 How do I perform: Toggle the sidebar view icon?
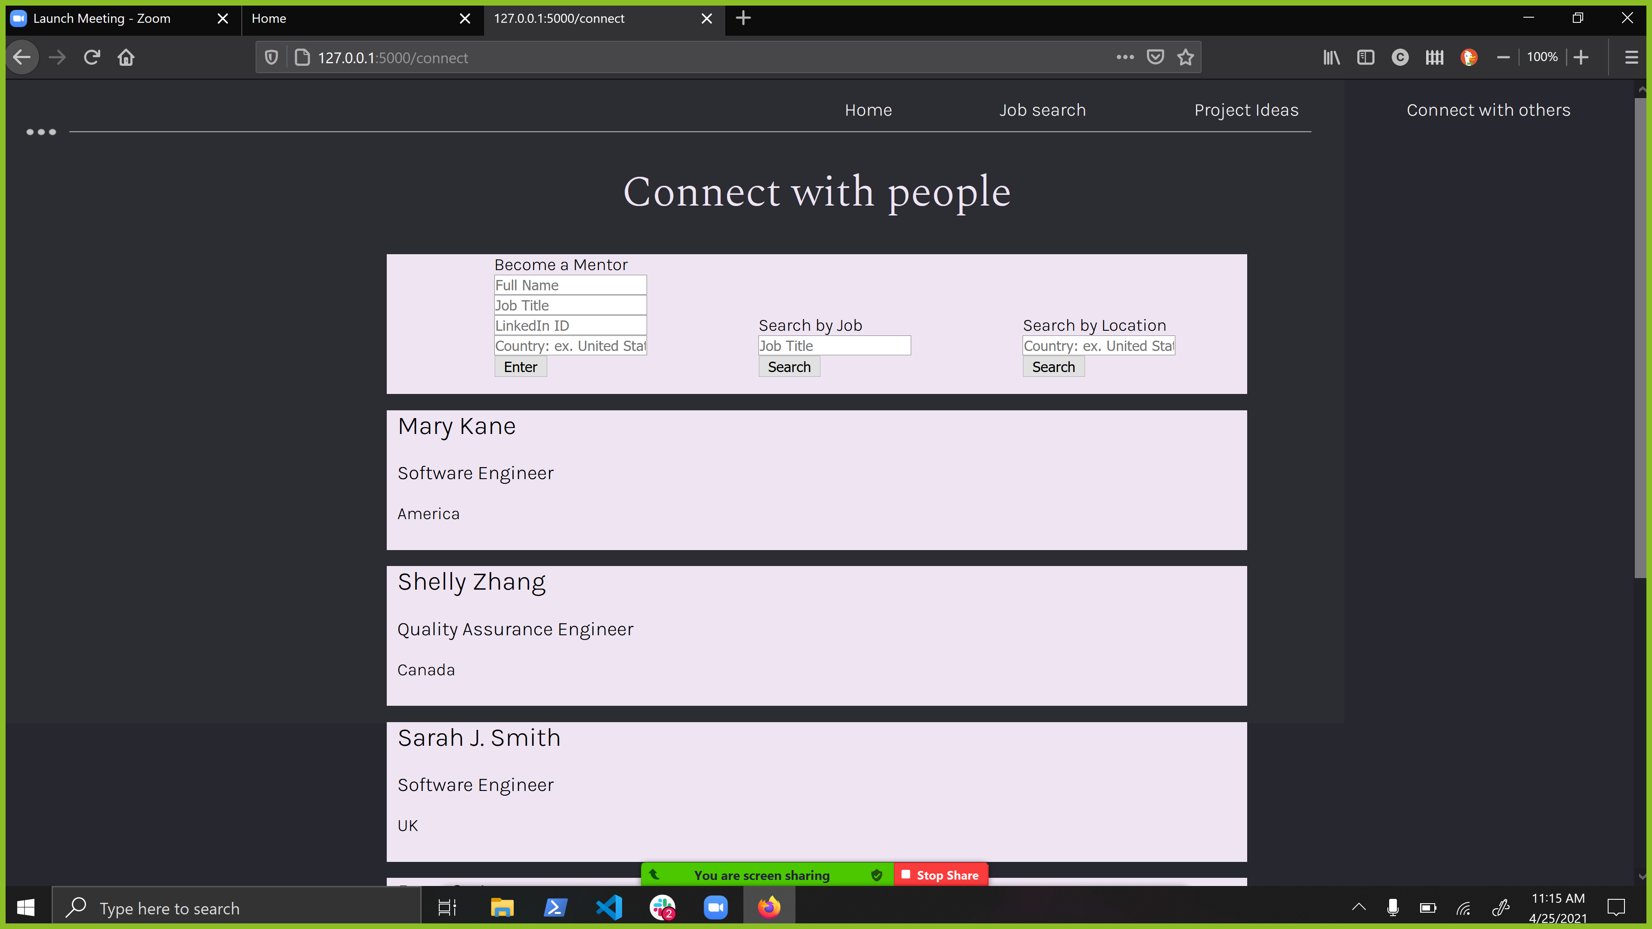click(1365, 58)
